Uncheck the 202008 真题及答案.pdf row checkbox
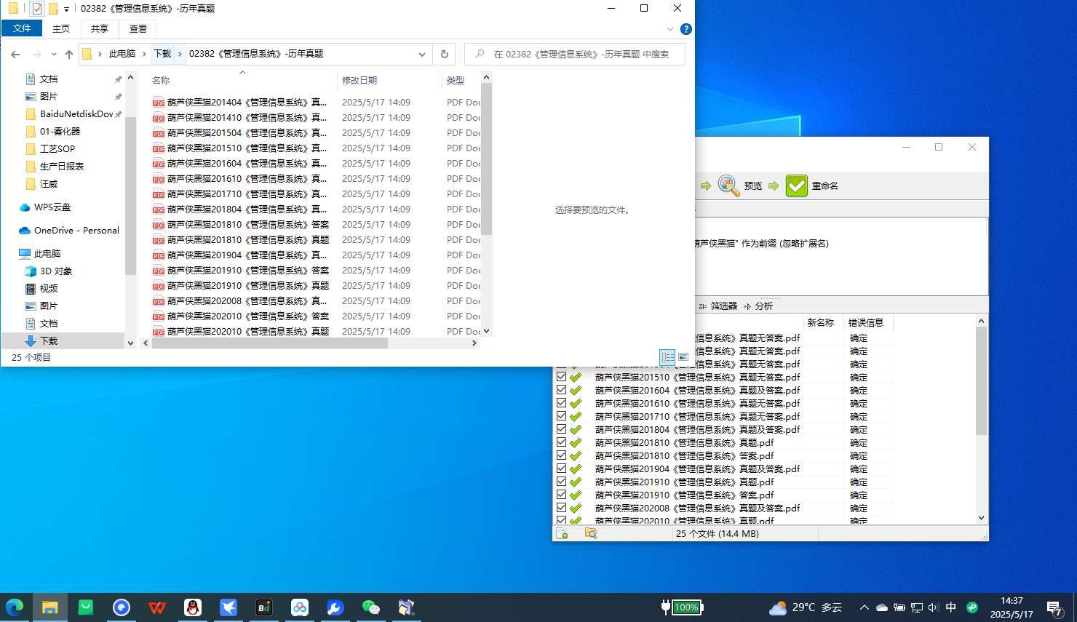Image resolution: width=1077 pixels, height=622 pixels. [561, 508]
